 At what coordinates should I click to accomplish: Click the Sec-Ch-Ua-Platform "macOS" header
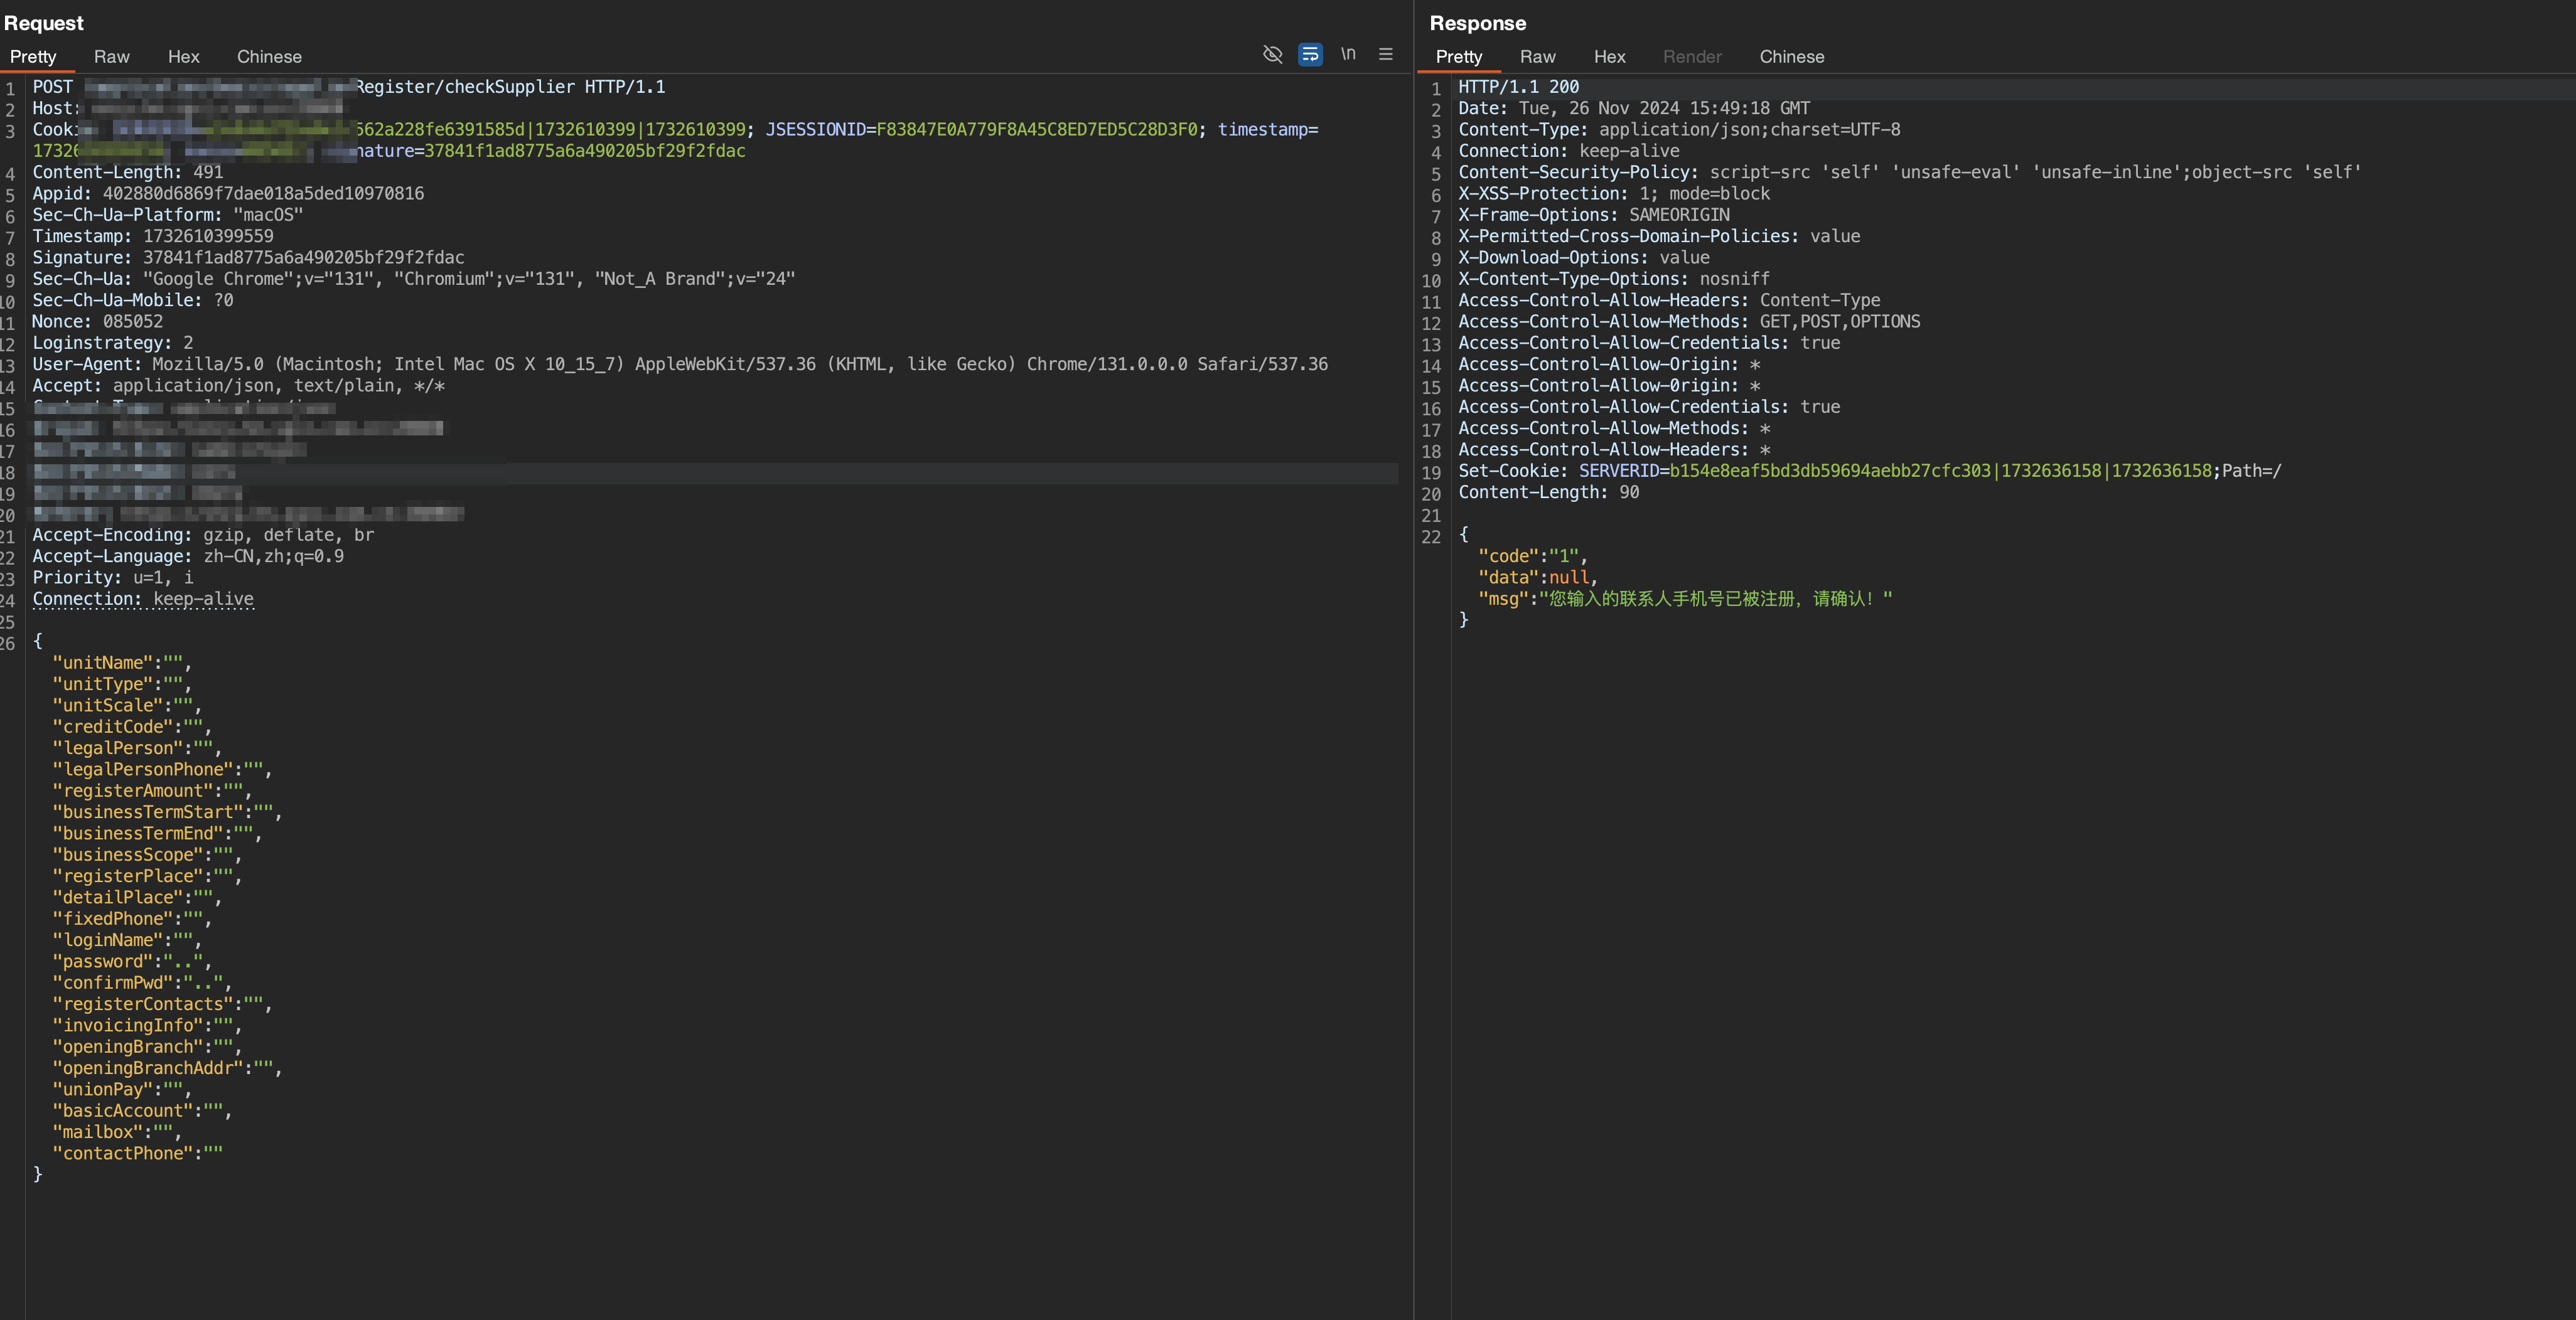pos(168,215)
